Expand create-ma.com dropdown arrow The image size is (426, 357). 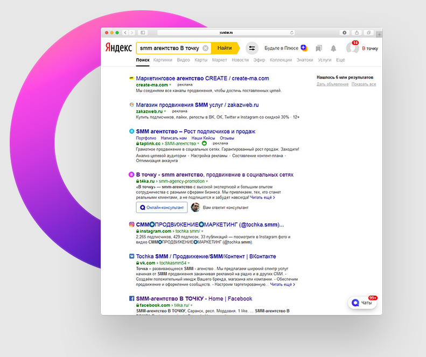coord(170,85)
